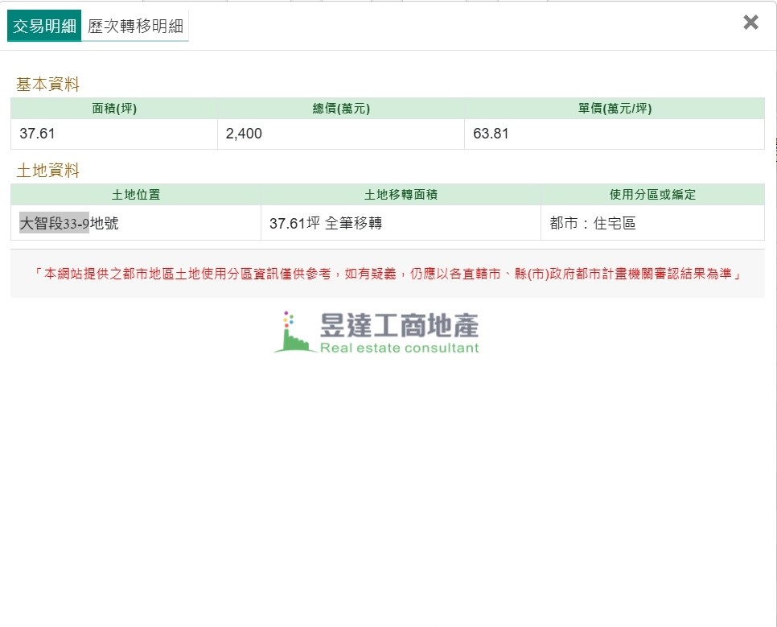The width and height of the screenshot is (777, 627).
Task: Close the transaction detail dialog
Action: click(750, 23)
